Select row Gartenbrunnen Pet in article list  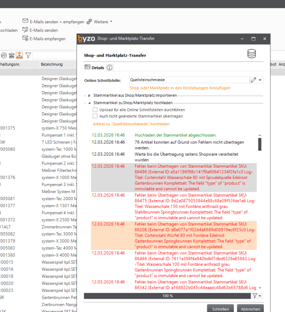point(38,297)
